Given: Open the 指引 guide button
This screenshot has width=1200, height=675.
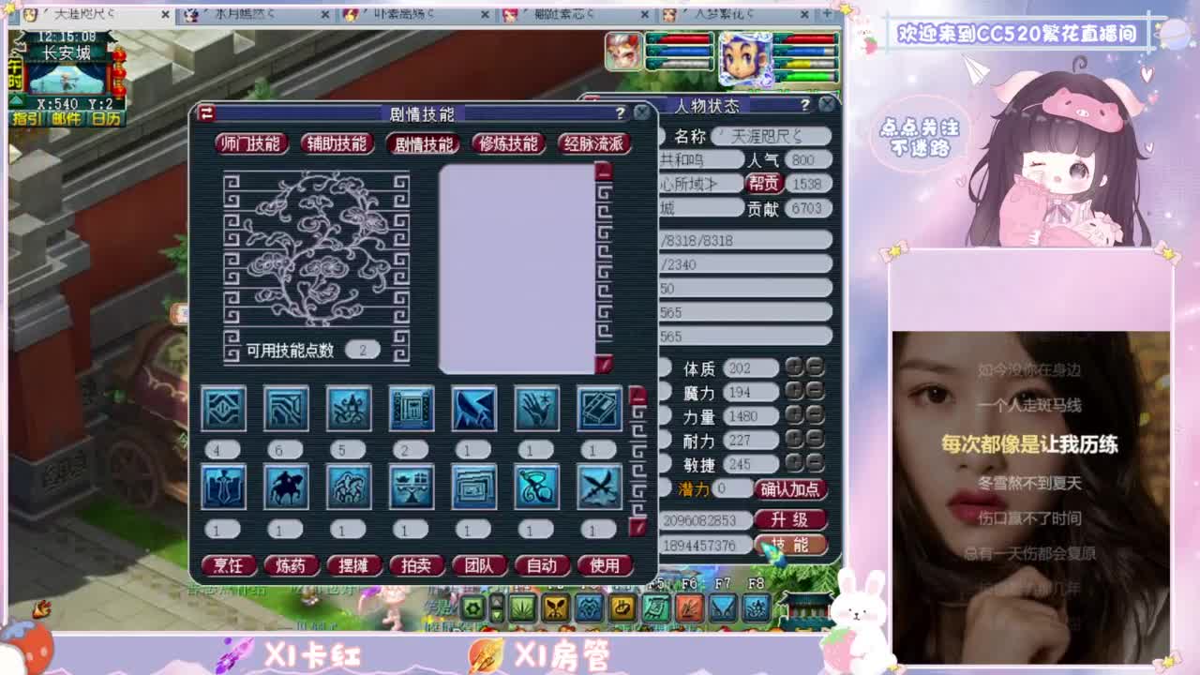Looking at the screenshot, I should tap(27, 119).
